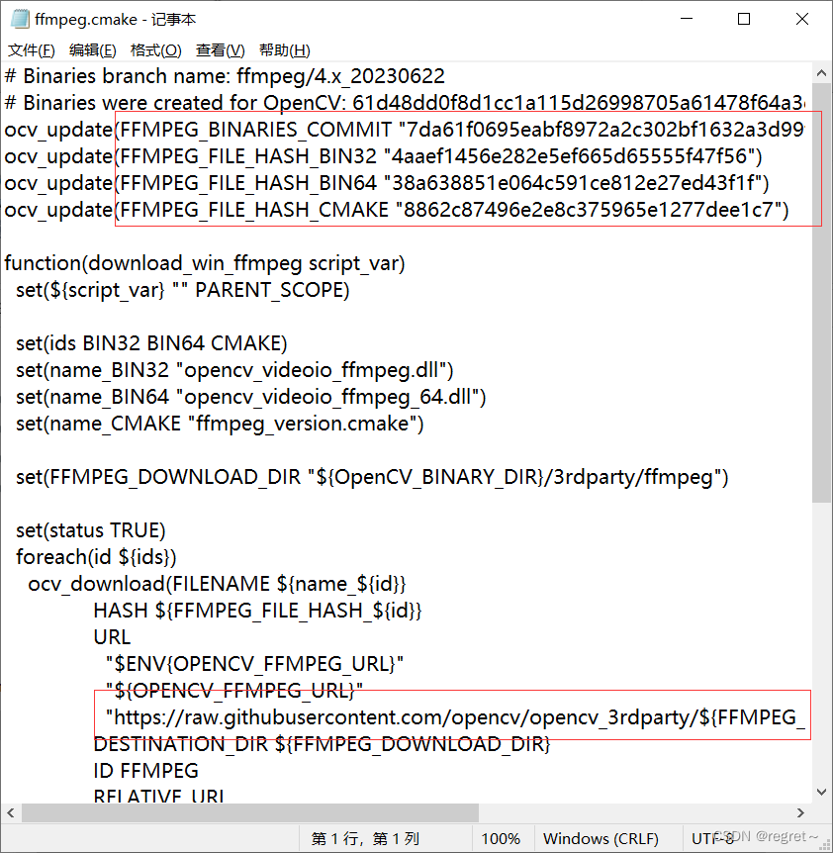
Task: Click the FFMPEG_FILE_HASH_CMAKE line
Action: (x=397, y=210)
